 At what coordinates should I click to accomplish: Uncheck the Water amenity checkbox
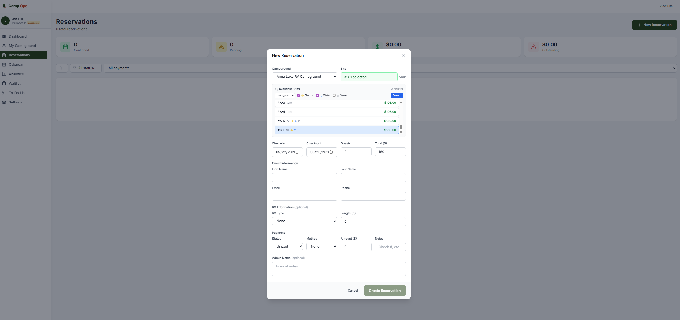[x=317, y=95]
